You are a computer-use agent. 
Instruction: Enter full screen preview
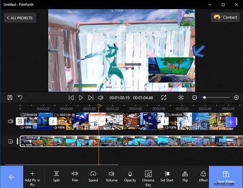tap(164, 98)
